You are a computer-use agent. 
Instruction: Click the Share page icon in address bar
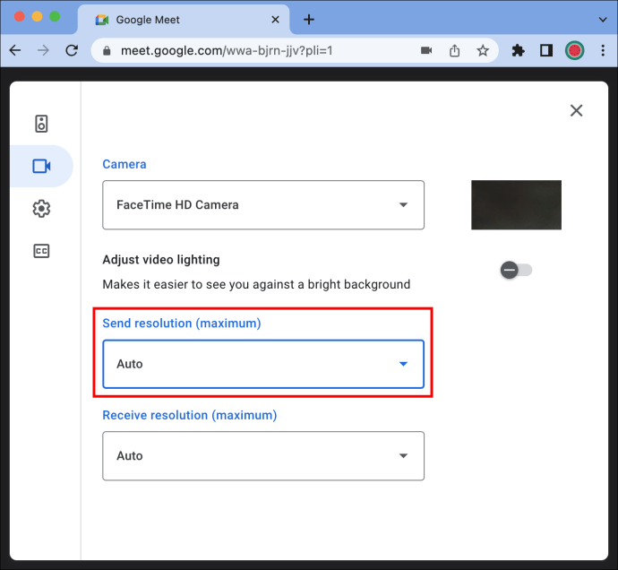tap(454, 50)
